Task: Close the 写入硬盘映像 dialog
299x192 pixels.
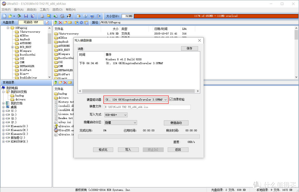Action: 199,40
